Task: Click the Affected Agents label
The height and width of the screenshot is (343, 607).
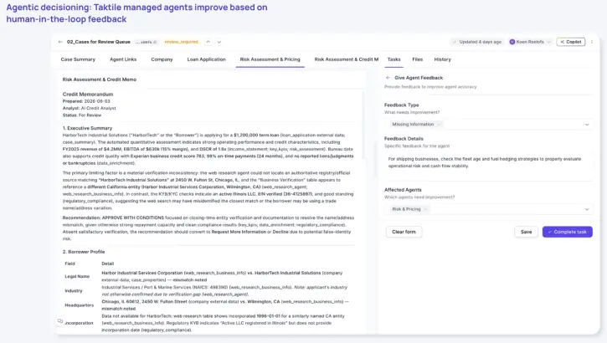Action: pyautogui.click(x=403, y=190)
